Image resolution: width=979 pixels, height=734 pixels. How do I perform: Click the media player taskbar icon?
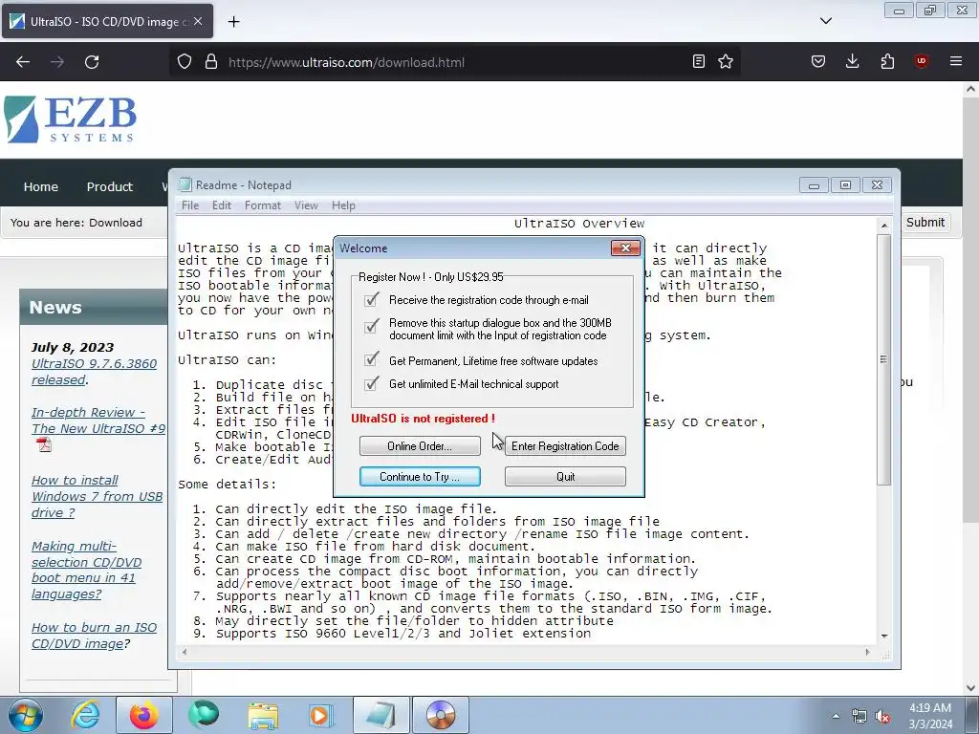[321, 716]
